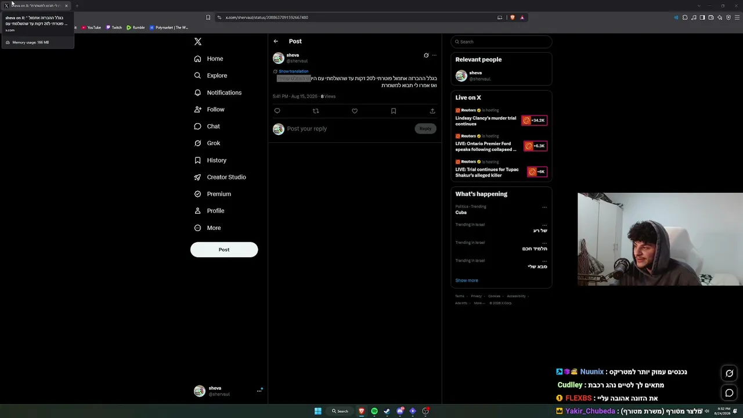The width and height of the screenshot is (743, 418).
Task: Open Notifications in the sidebar
Action: coord(218,93)
